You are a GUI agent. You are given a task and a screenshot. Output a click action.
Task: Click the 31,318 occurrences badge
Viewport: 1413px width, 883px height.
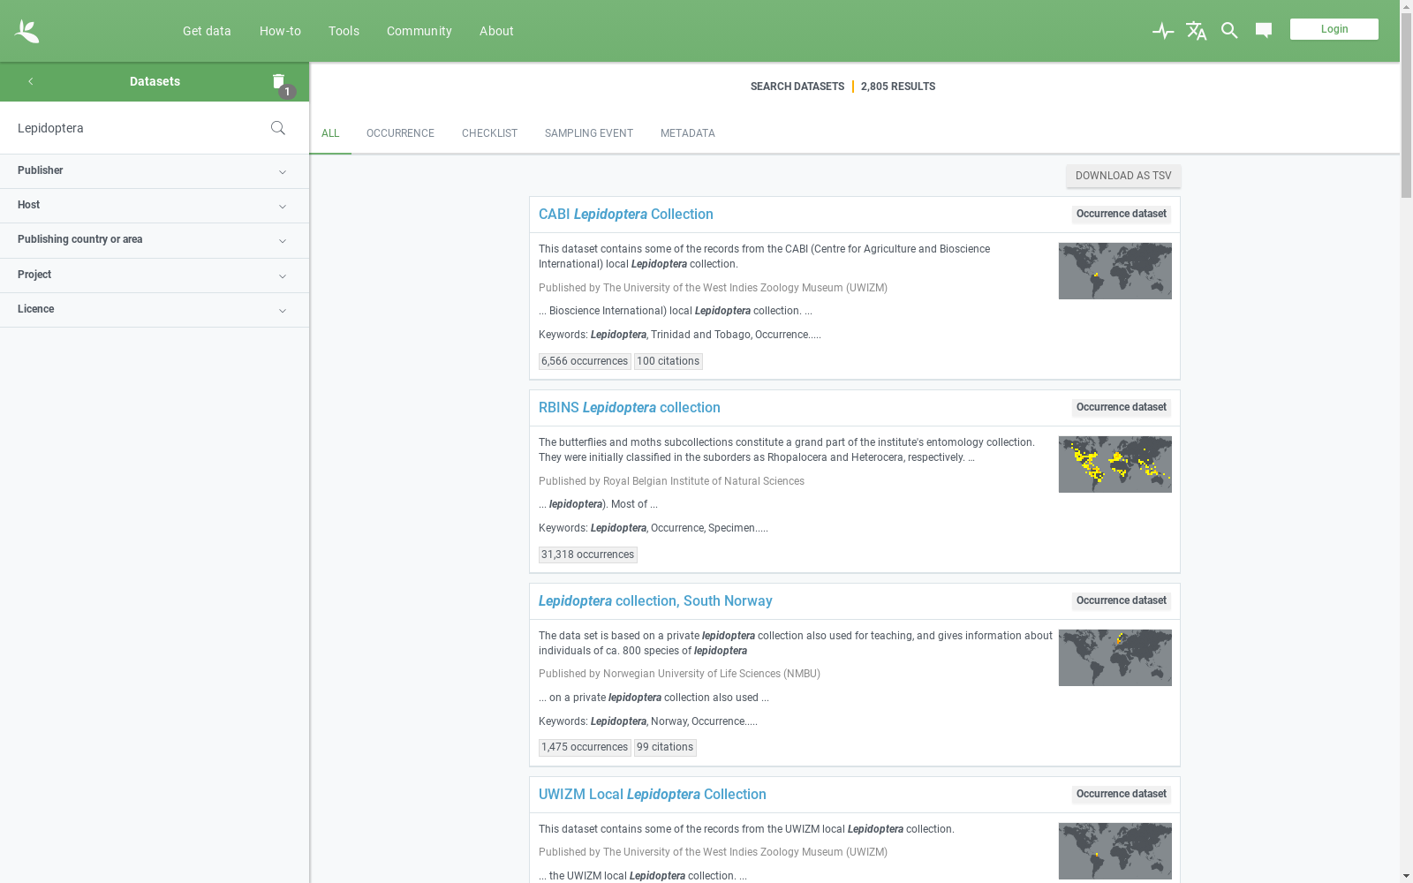click(x=588, y=555)
